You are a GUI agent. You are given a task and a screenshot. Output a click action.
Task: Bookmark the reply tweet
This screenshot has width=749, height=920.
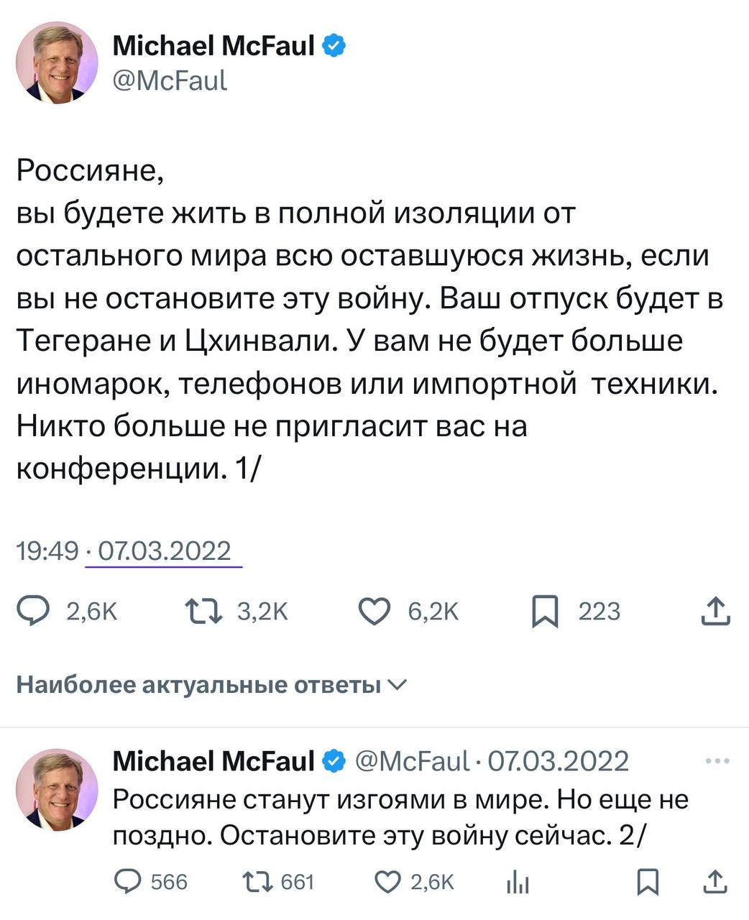point(648,882)
